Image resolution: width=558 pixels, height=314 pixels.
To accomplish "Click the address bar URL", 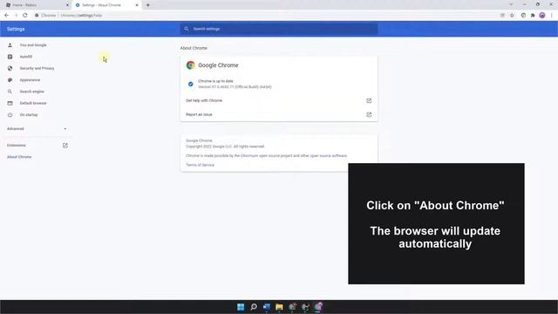I will click(81, 16).
